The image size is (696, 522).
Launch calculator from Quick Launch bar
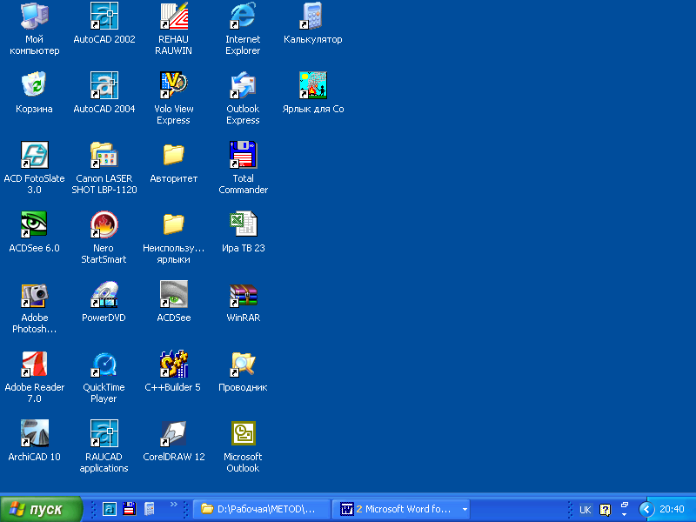click(149, 509)
